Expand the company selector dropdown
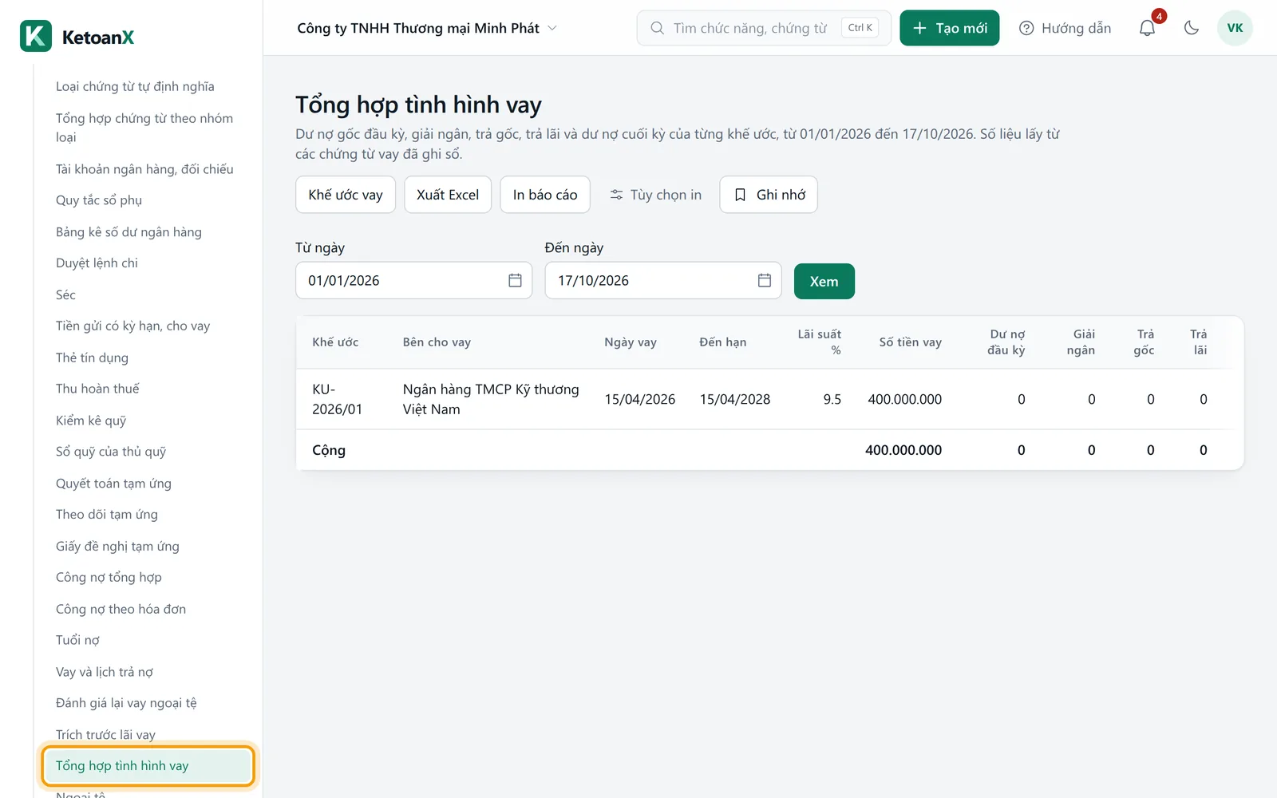This screenshot has height=798, width=1277. coord(427,28)
